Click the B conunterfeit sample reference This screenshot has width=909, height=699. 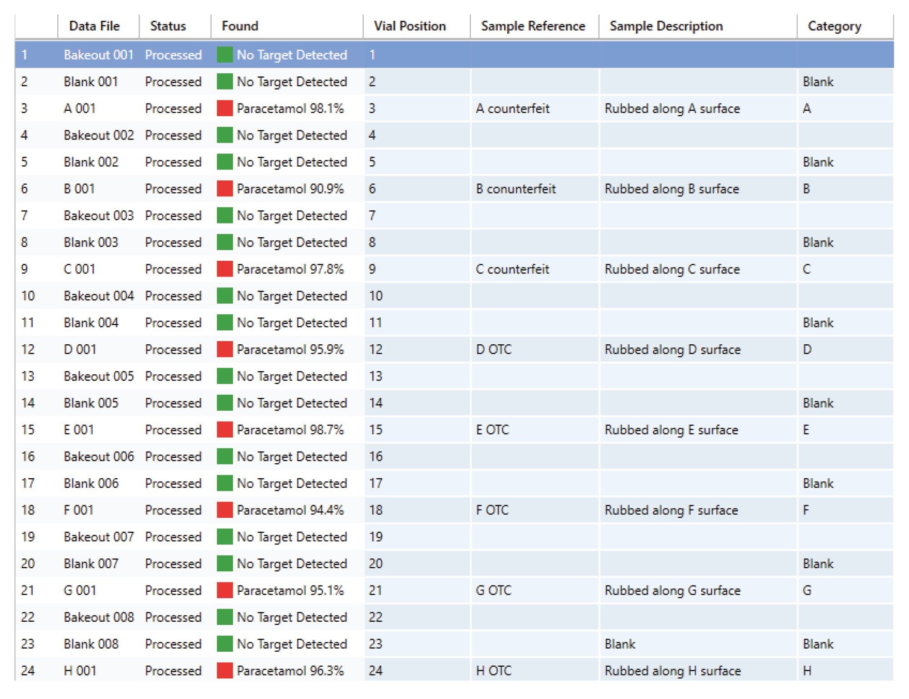point(516,189)
